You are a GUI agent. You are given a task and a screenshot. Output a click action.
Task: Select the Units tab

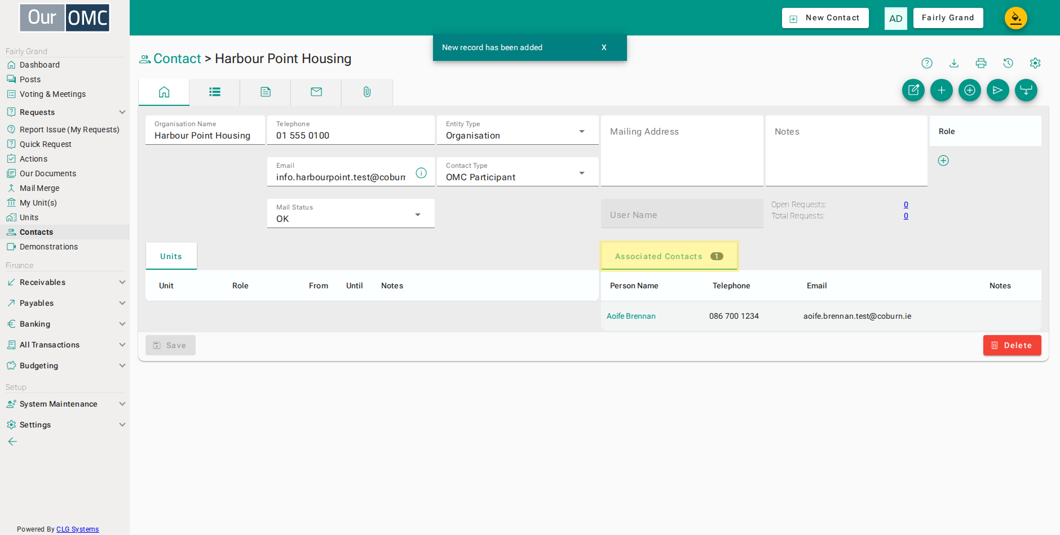(x=171, y=256)
